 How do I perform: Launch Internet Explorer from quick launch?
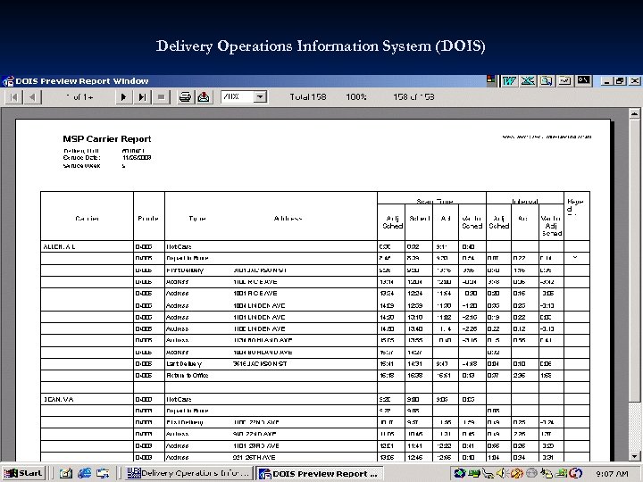coord(85,473)
